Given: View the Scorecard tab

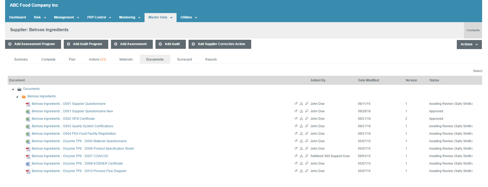Looking at the screenshot, I should click(185, 59).
